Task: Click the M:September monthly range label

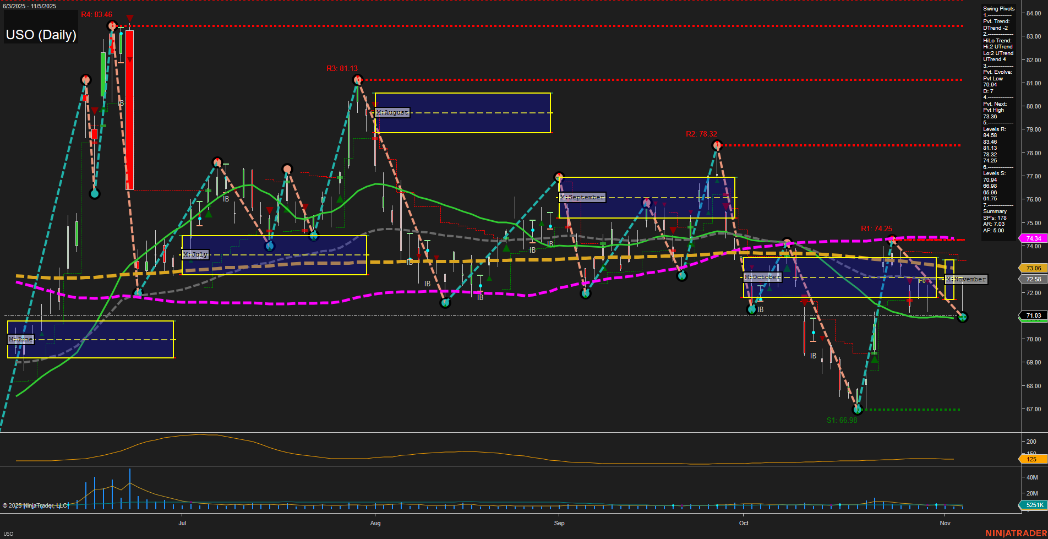Action: 582,197
